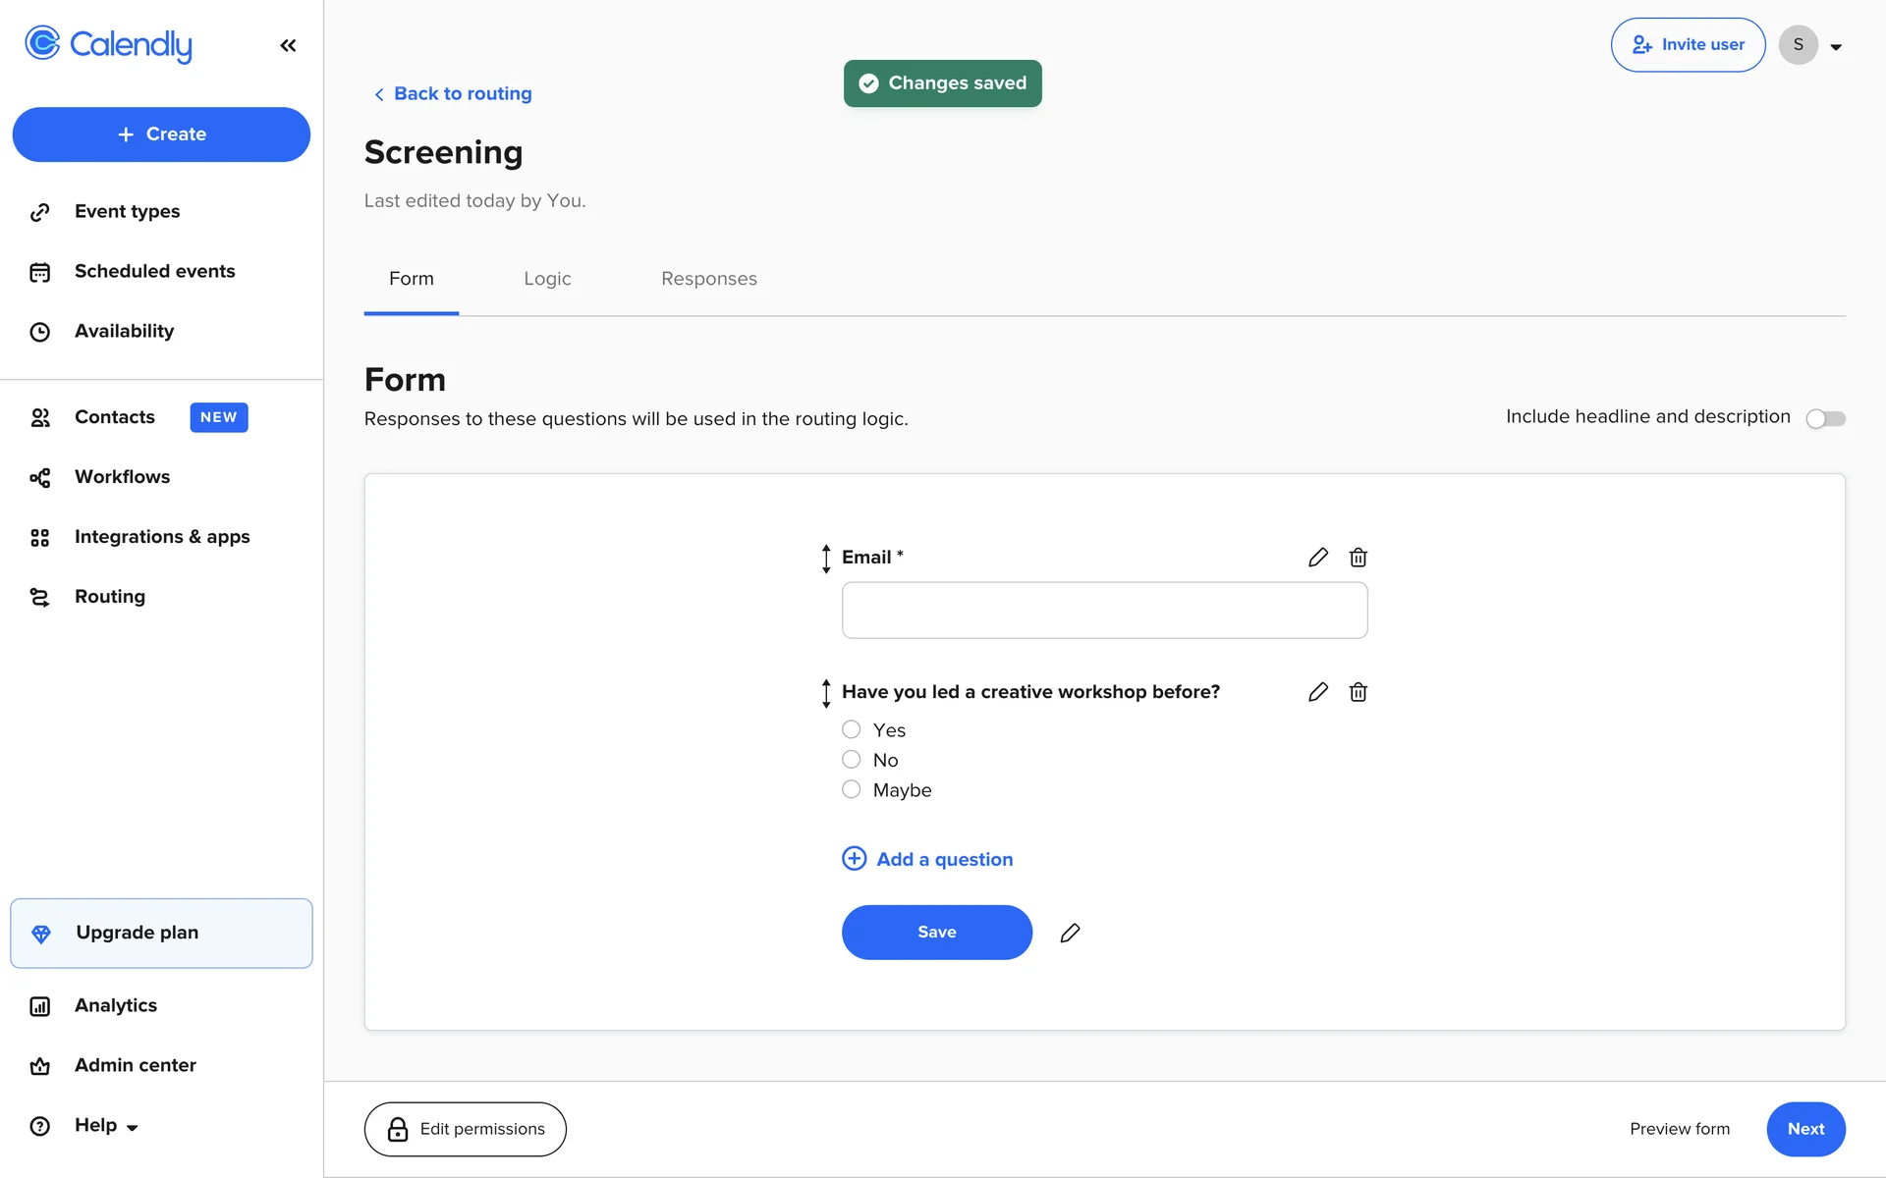Click the Add a question plus icon
This screenshot has height=1178, width=1886.
coord(855,859)
